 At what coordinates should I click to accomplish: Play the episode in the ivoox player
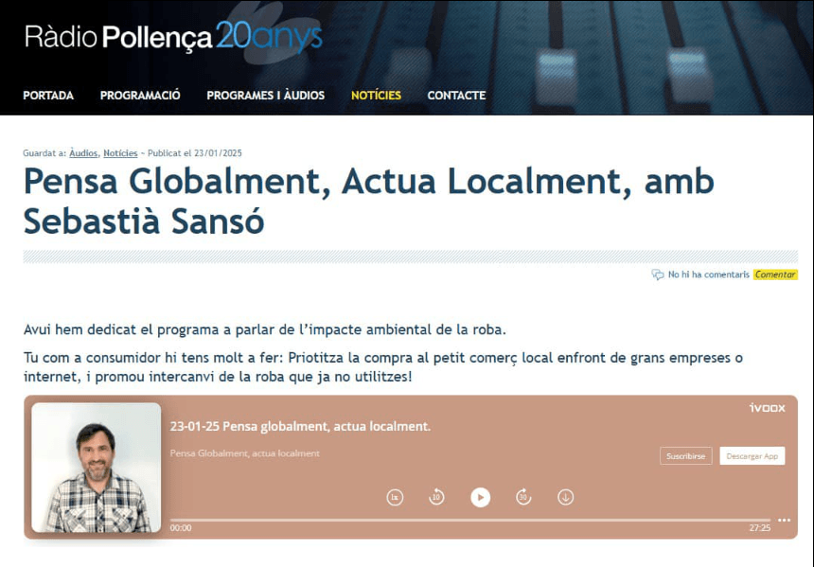480,497
